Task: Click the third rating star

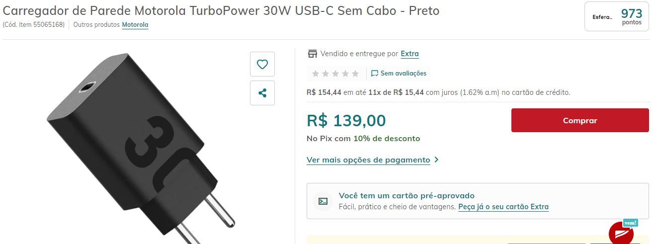Action: pos(335,74)
